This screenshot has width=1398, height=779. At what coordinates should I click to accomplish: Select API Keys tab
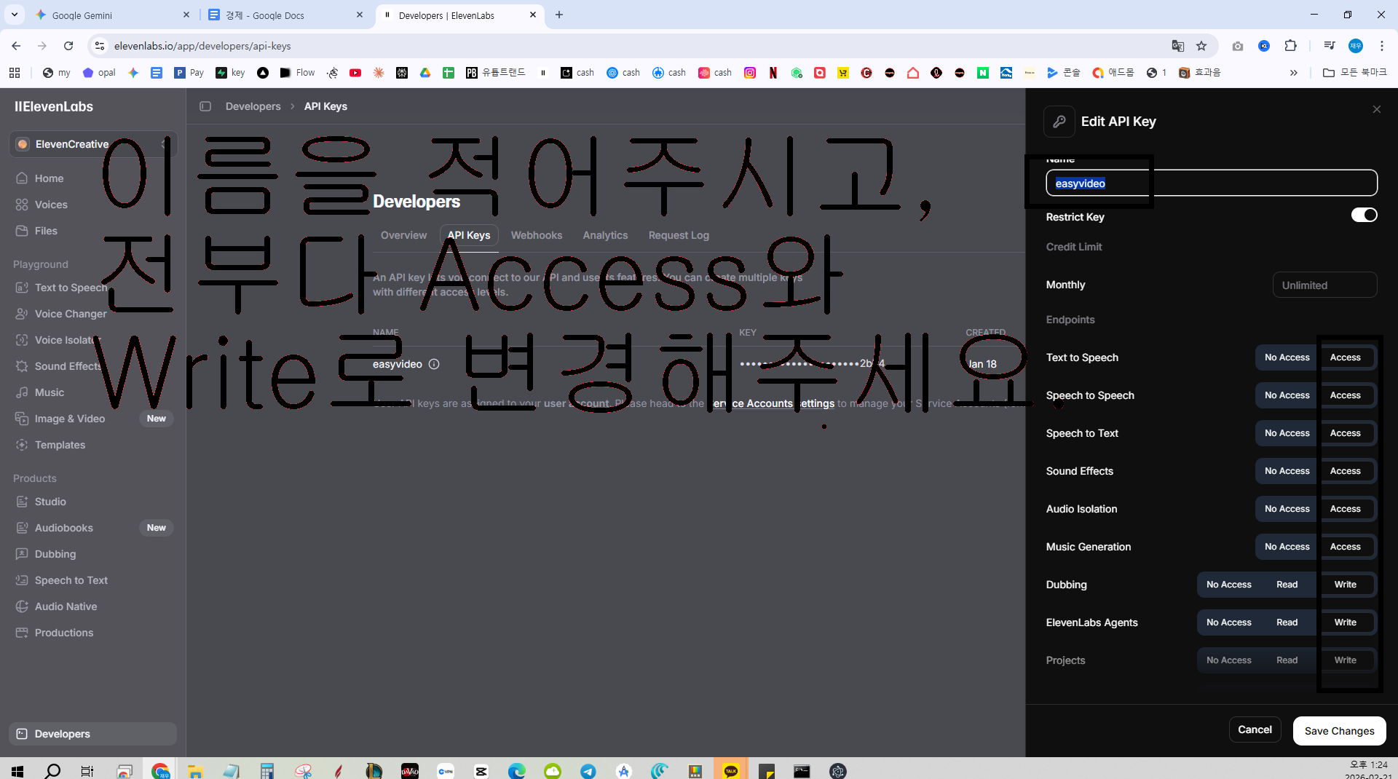click(469, 235)
